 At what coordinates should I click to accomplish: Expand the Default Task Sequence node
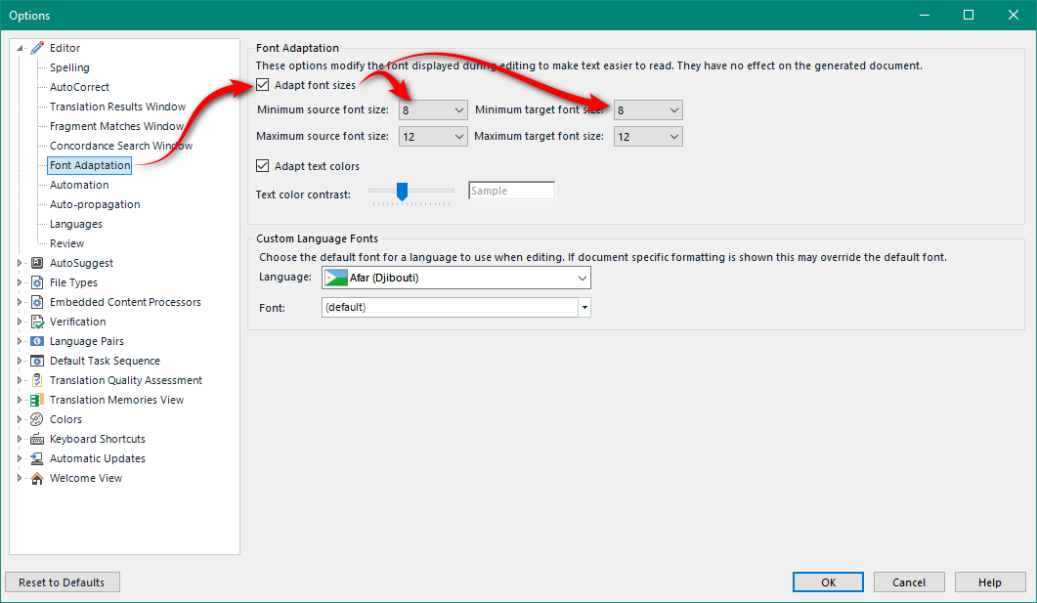tap(20, 361)
